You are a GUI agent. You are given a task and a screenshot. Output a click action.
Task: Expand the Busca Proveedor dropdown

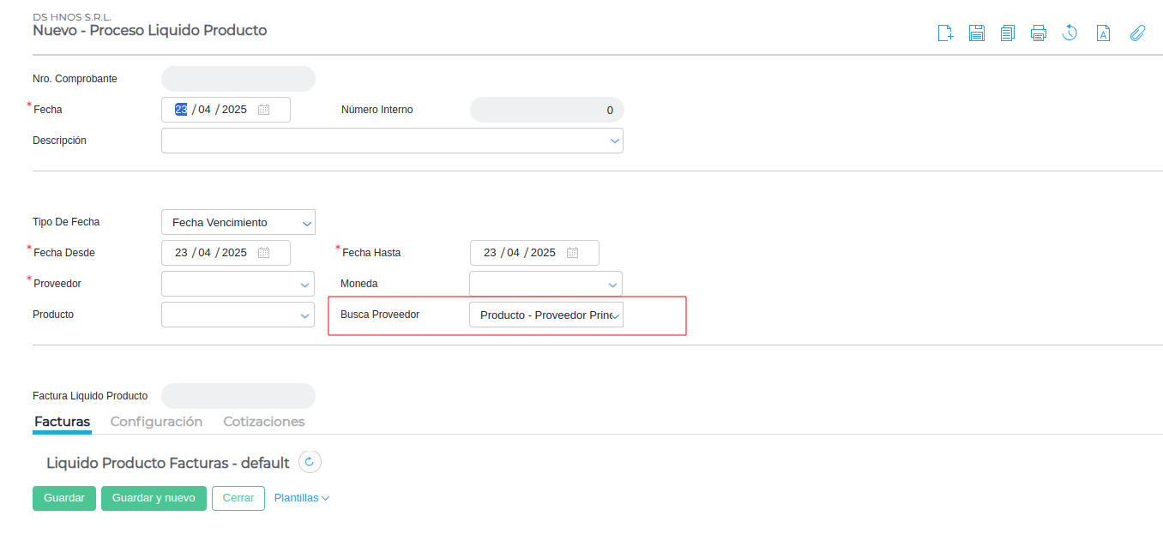point(615,315)
